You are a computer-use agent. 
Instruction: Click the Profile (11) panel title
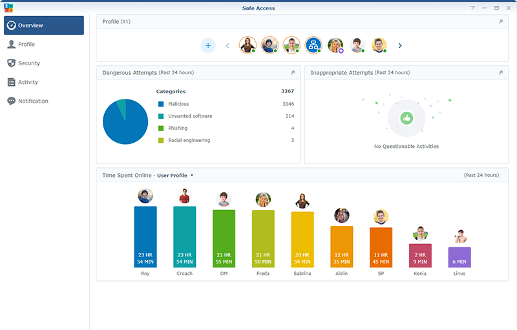coord(116,22)
